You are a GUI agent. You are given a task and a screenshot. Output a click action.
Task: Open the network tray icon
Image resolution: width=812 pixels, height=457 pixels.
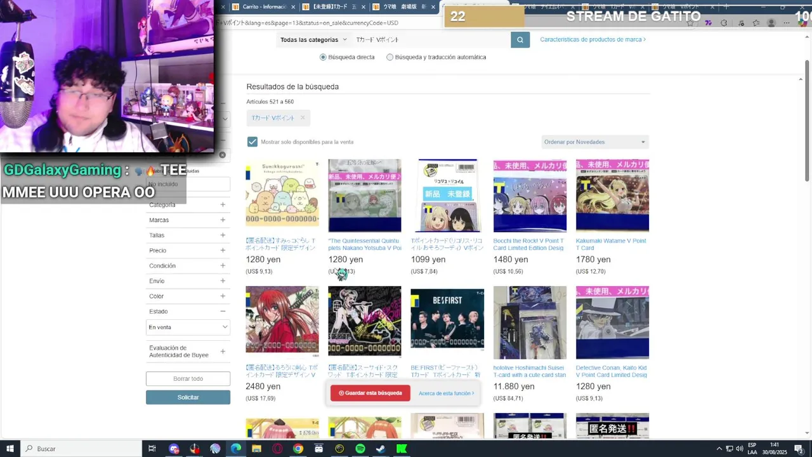(x=730, y=449)
